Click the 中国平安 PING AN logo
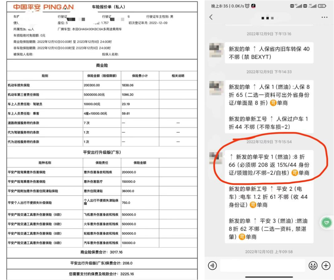This screenshot has width=334, height=280. tap(43, 7)
